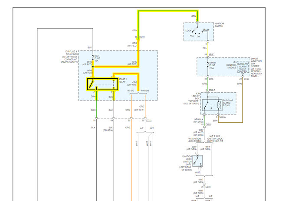The height and width of the screenshot is (201, 282).
Task: Select the 'W/O ISG' branch label
Action: click(145, 90)
